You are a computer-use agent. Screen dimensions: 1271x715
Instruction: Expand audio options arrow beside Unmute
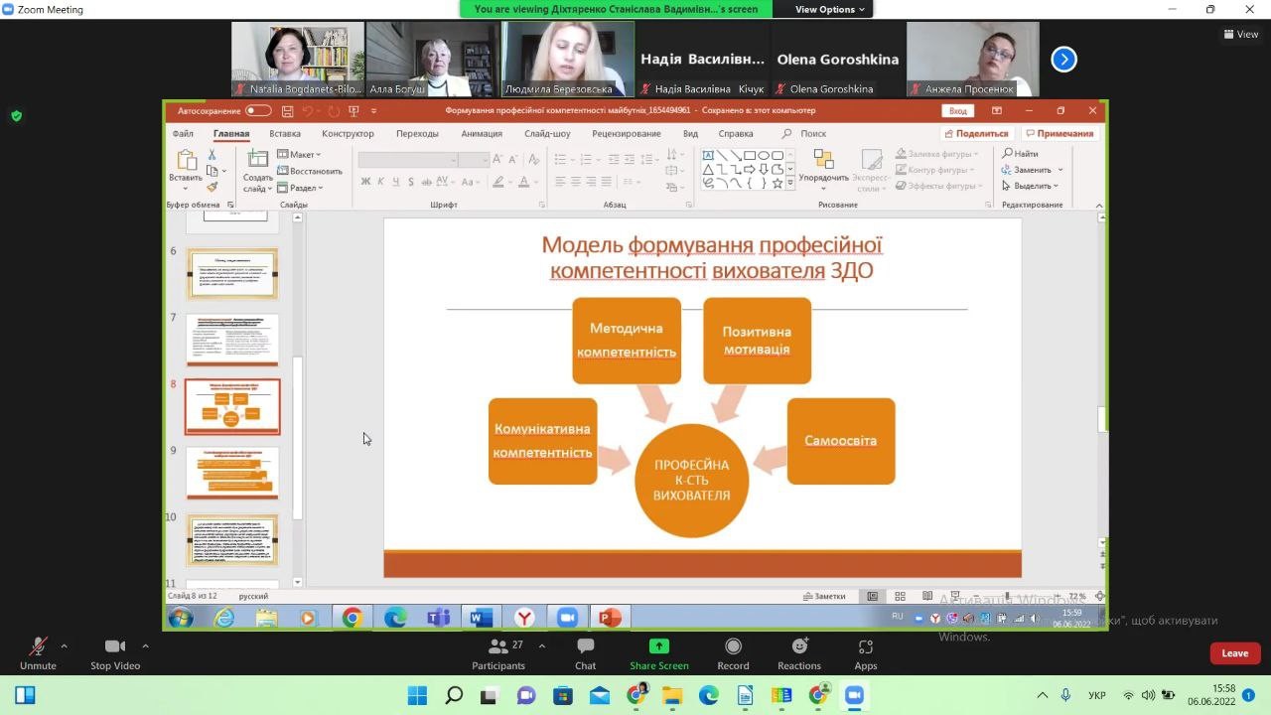pos(64,646)
